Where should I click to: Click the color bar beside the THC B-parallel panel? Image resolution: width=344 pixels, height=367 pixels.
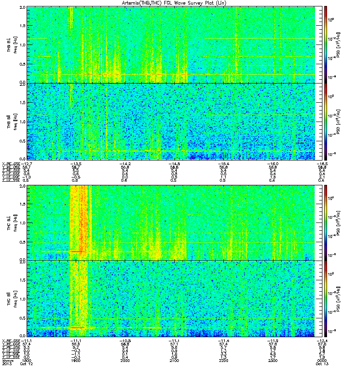[x=326, y=299]
